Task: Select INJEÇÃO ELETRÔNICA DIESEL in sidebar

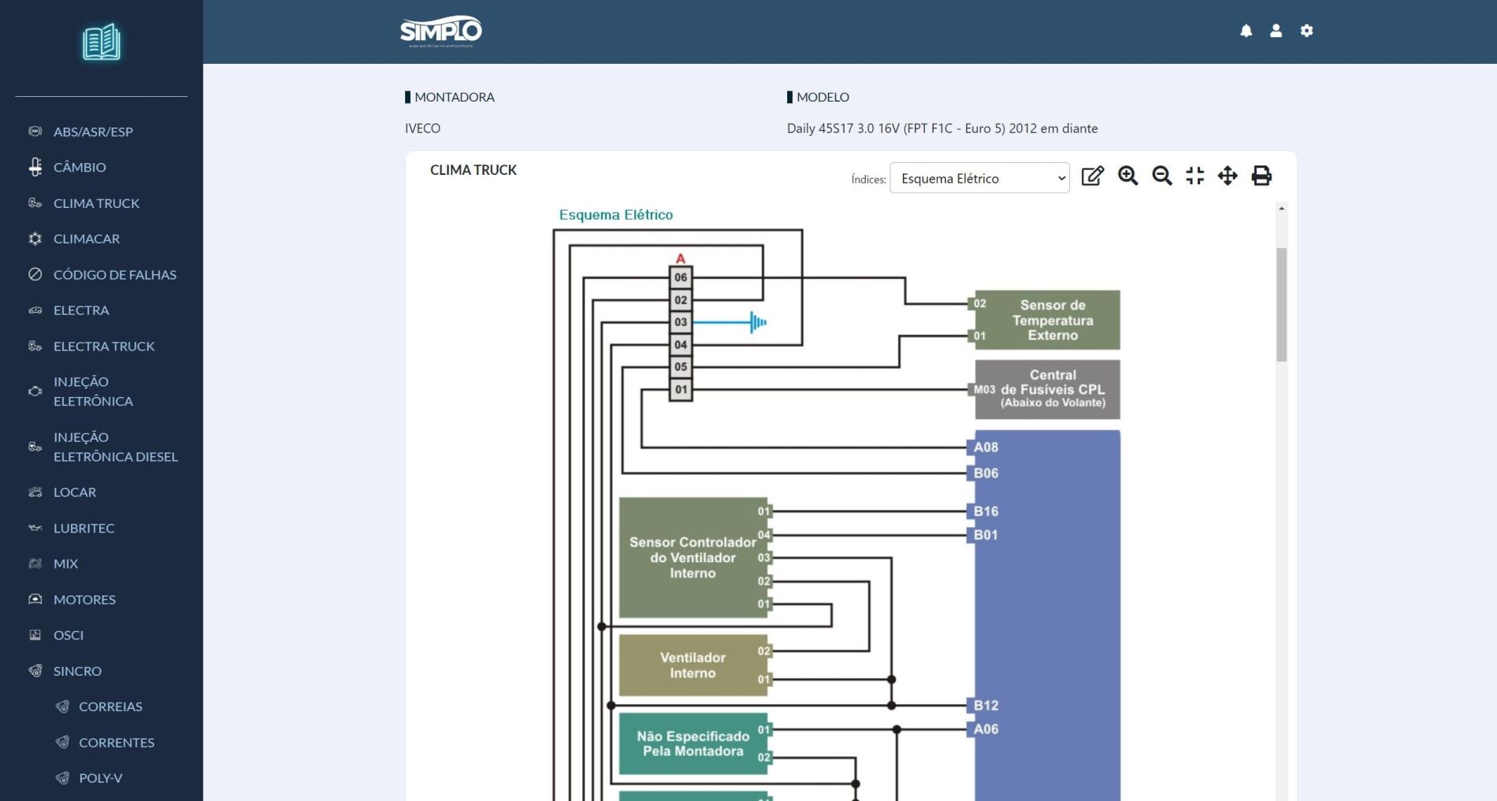Action: pos(115,447)
